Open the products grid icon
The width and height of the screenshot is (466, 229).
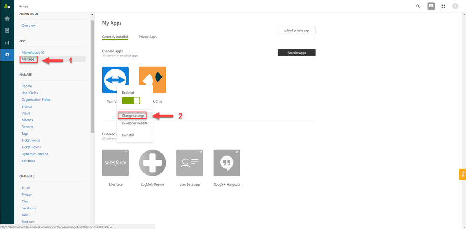443,6
